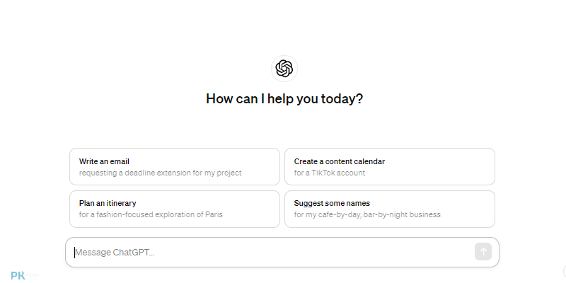Select the Write an email suggestion

[x=174, y=166]
